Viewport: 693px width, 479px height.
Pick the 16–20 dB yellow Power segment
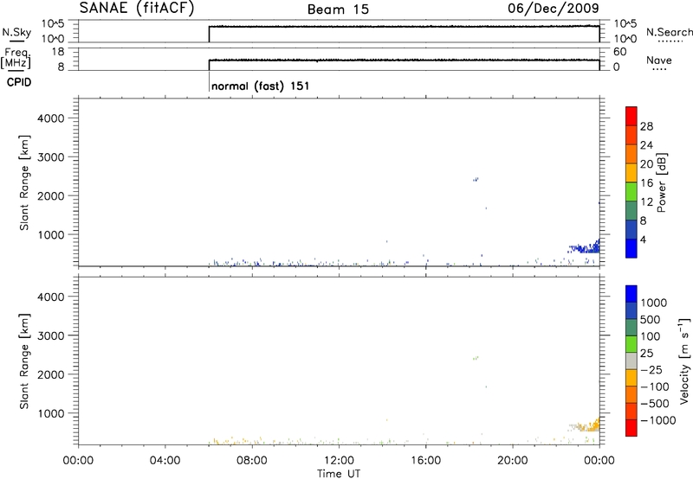click(x=631, y=173)
